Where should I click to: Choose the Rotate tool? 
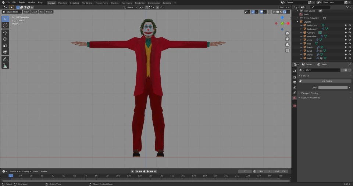pyautogui.click(x=5, y=39)
